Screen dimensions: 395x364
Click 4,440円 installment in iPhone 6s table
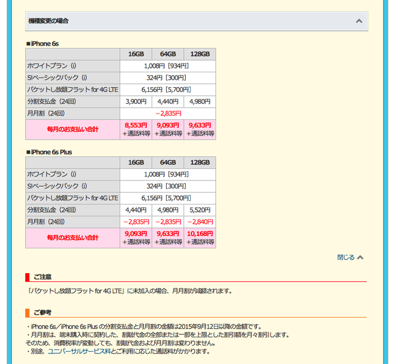pos(168,101)
